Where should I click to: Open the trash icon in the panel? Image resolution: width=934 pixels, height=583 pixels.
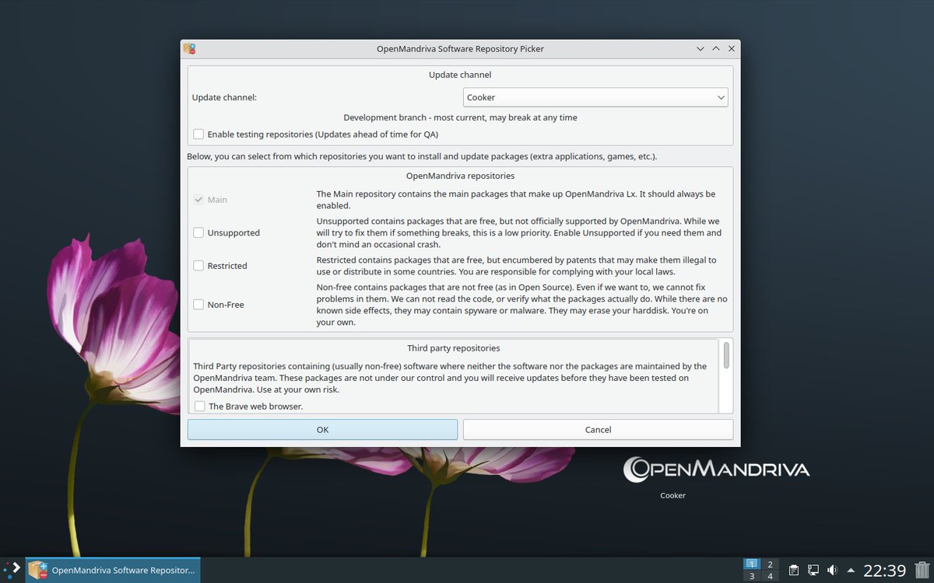(x=922, y=570)
